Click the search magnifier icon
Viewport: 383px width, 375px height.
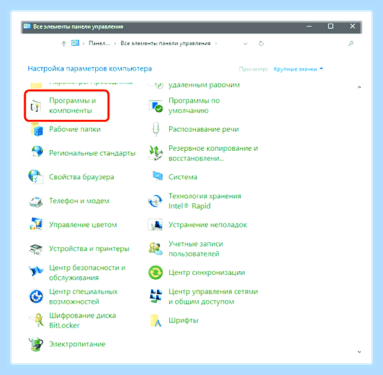click(351, 43)
